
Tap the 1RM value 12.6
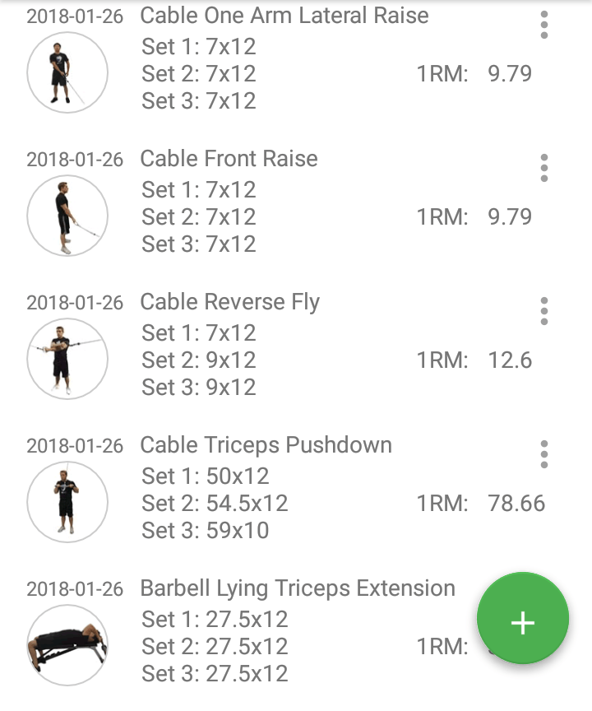(510, 360)
